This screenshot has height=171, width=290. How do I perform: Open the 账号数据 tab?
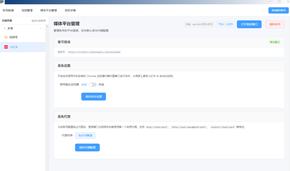(x=8, y=10)
